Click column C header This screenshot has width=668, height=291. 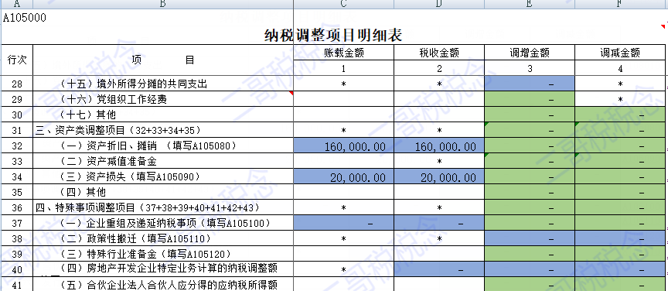[344, 4]
